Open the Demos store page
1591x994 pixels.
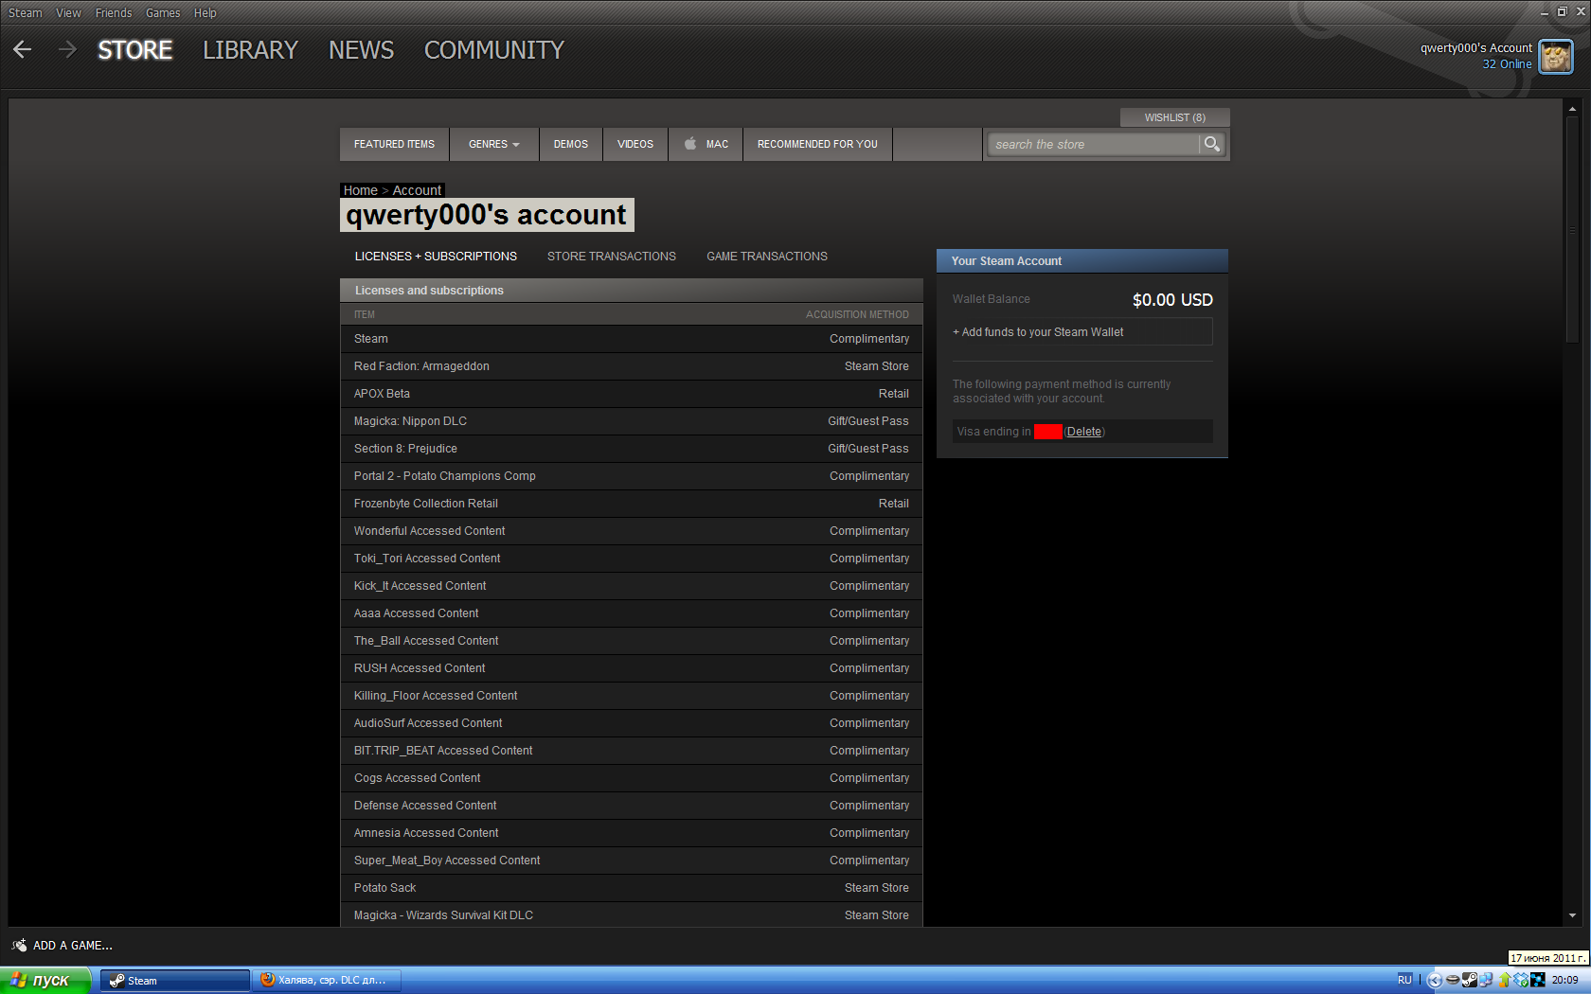coord(571,144)
